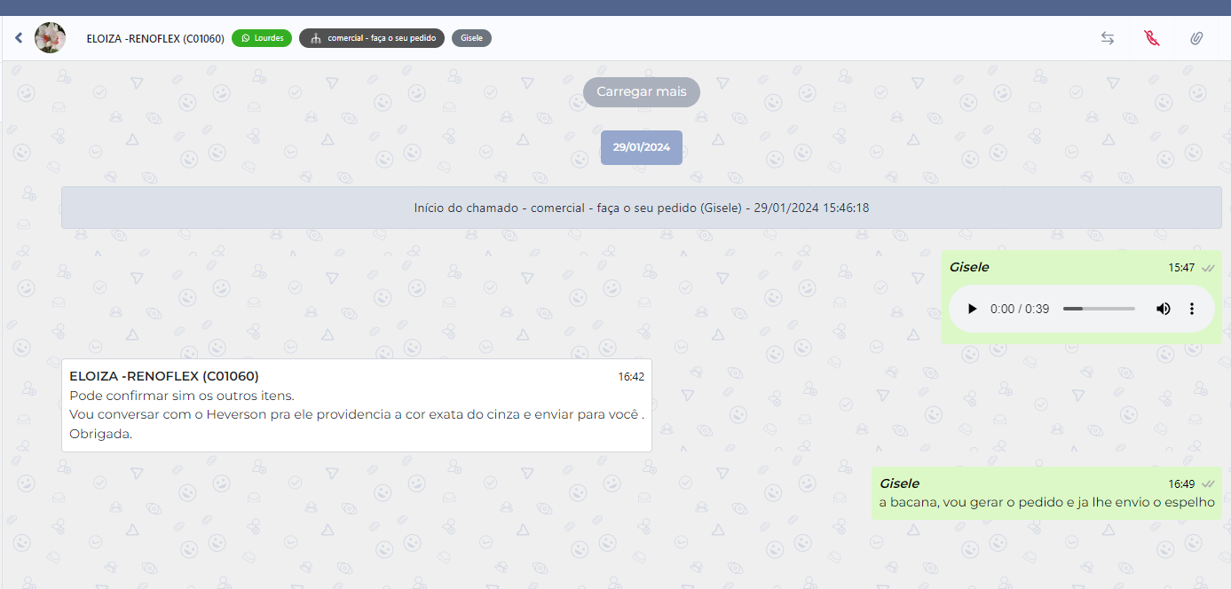The height and width of the screenshot is (589, 1231).
Task: Click the contact name ELOIZA -RENOFLEX in header
Action: click(x=155, y=38)
